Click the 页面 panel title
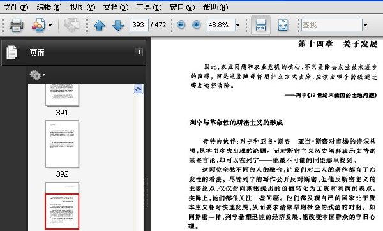The image size is (383, 231). point(37,52)
